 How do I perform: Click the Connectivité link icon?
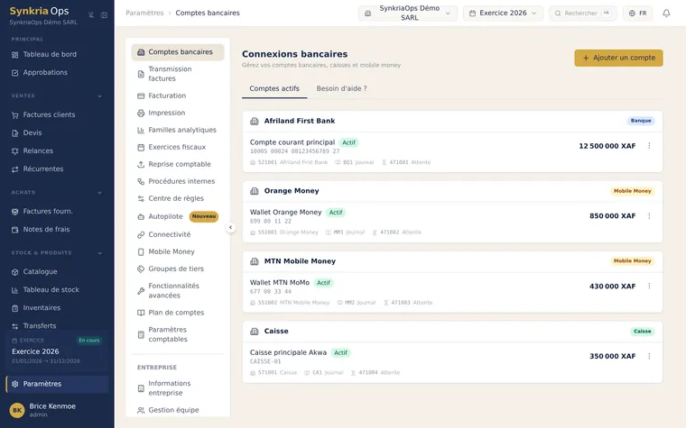coord(141,234)
